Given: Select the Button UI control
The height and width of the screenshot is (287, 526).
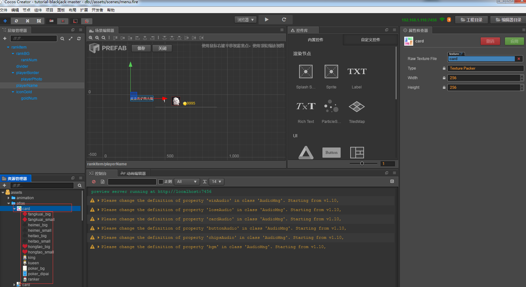Looking at the screenshot, I should pos(331,153).
